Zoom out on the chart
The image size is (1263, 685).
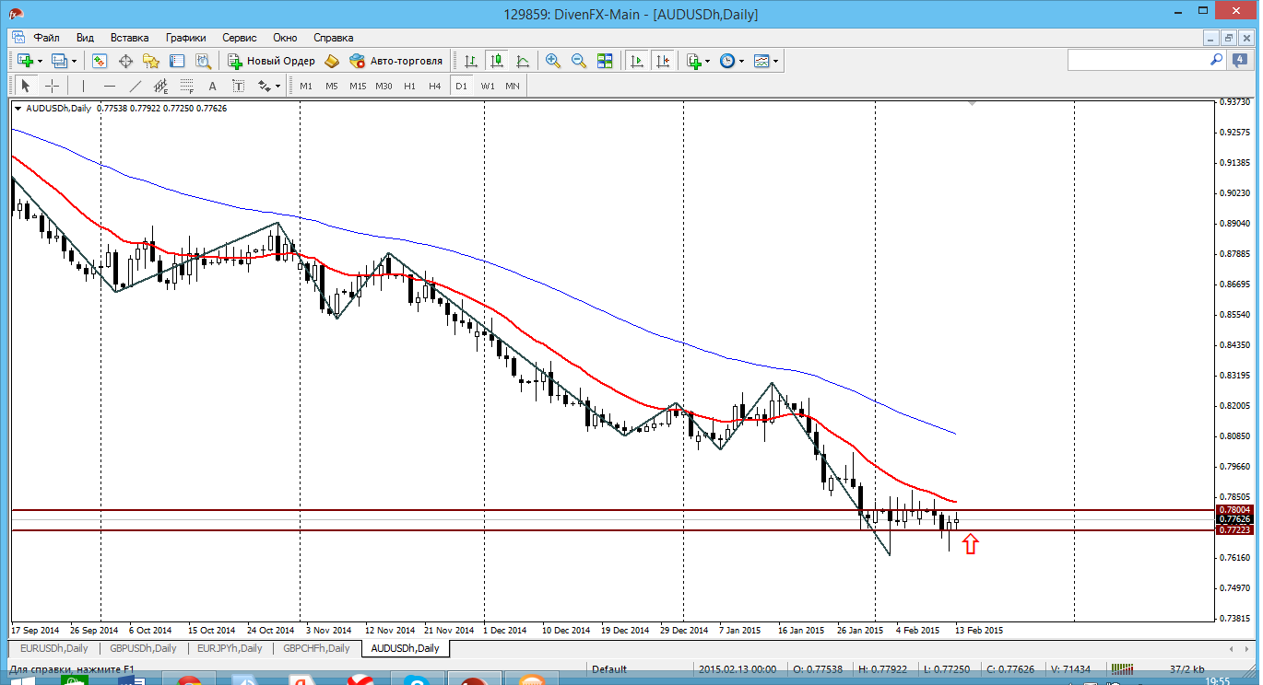click(x=579, y=61)
